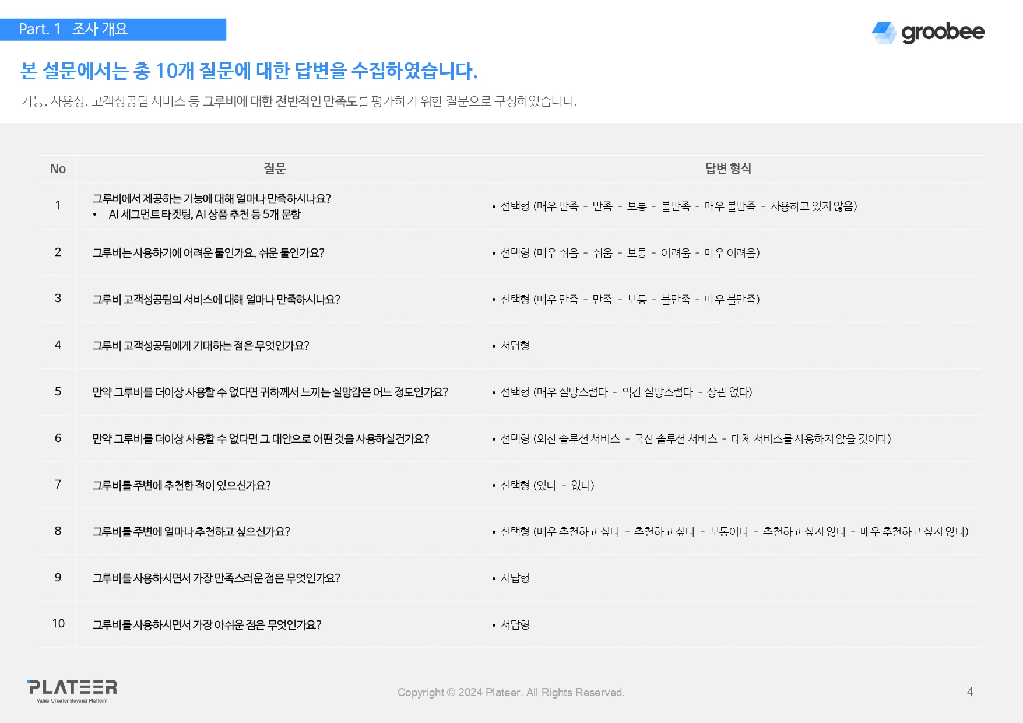Click the 선택형 answer text for question 5

(624, 392)
